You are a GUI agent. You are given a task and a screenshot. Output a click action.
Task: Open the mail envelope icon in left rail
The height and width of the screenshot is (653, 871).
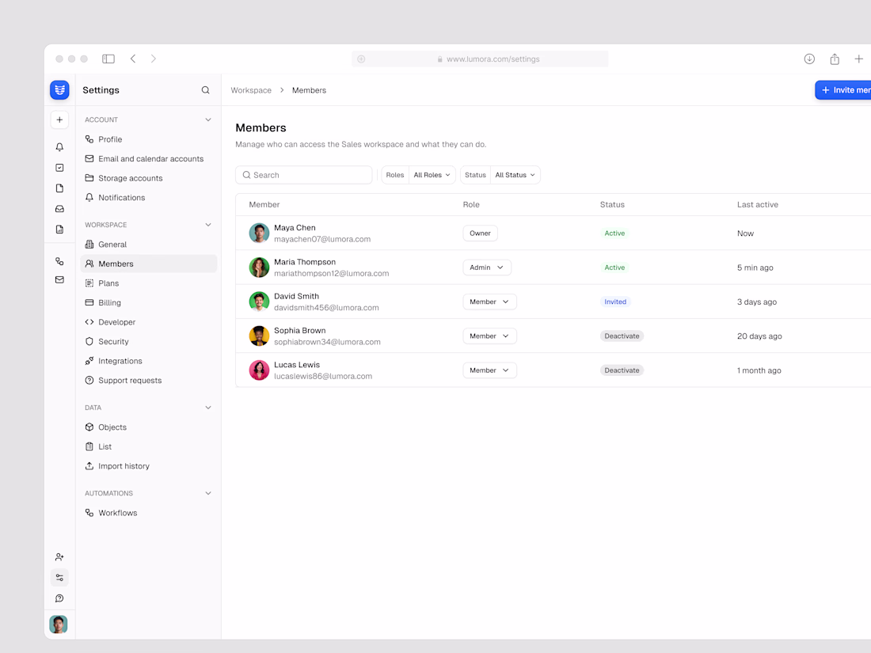coord(59,280)
